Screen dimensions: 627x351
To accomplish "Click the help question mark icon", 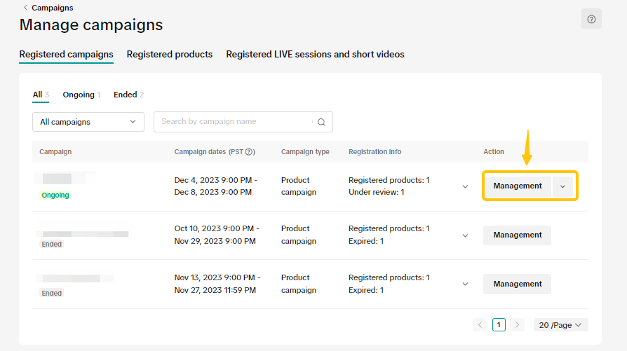I will point(591,19).
